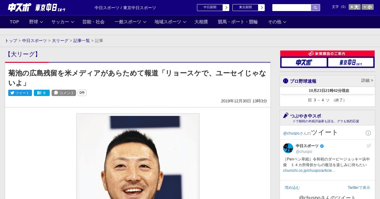Click the 中スポ subscription banner button
380x199 pixels.
(304, 63)
